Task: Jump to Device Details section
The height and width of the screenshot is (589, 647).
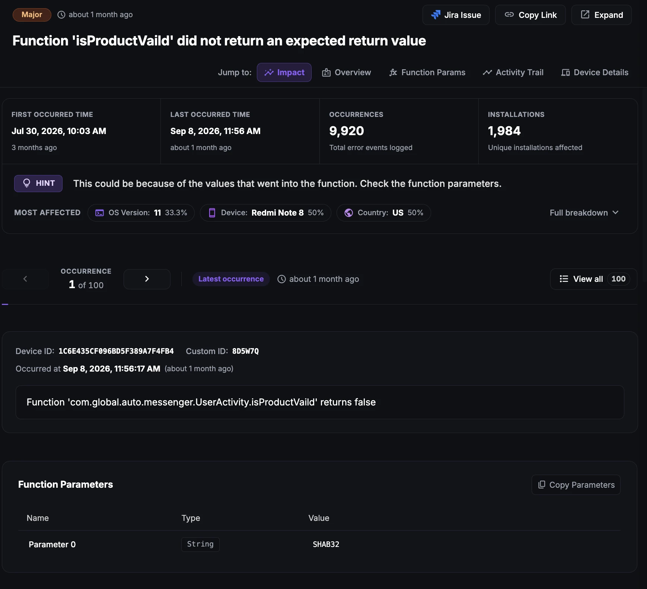Action: 595,72
